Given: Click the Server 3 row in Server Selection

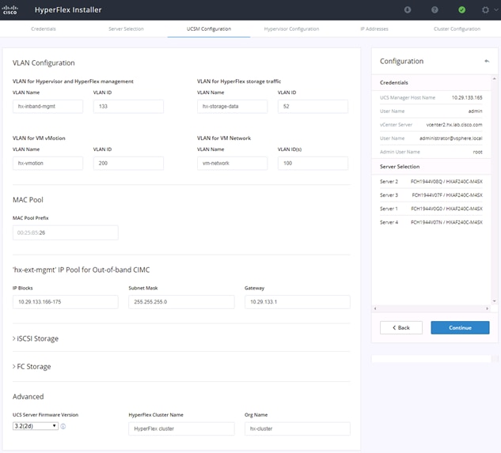Looking at the screenshot, I should (x=431, y=195).
